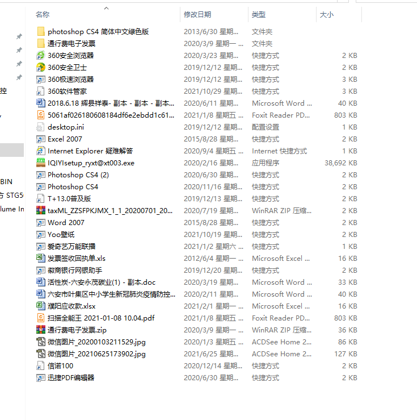This screenshot has height=420, width=417.
Task: Click the 5061af026180608184df6e2ebdd1c61 PDF file icon
Action: [x=41, y=115]
